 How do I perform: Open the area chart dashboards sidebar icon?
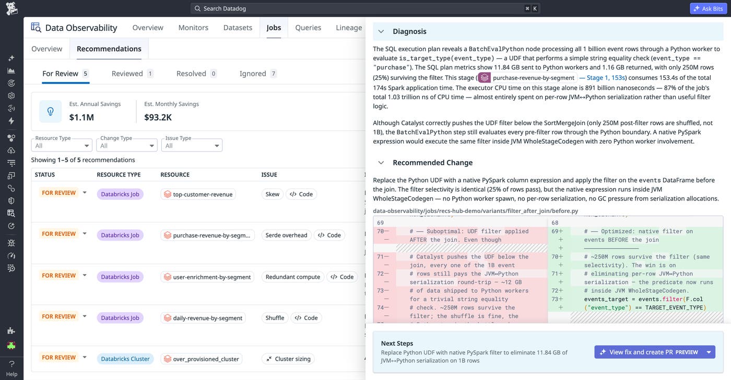click(11, 70)
